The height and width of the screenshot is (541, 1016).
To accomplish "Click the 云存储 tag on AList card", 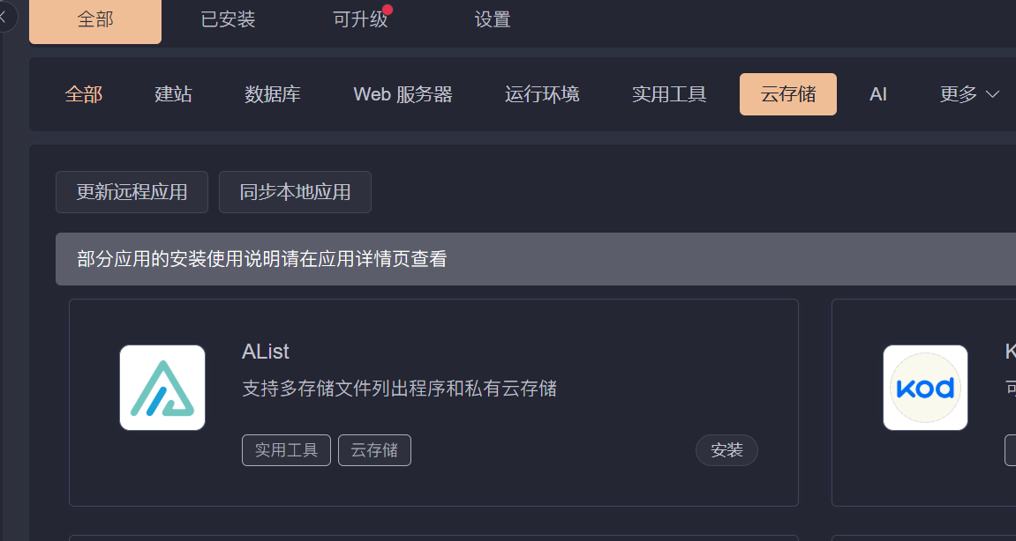I will (374, 450).
